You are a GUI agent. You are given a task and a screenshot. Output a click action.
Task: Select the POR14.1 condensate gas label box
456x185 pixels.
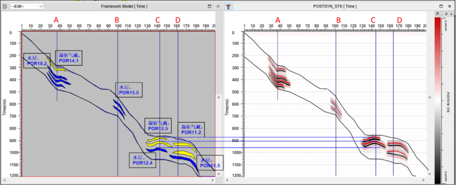(x=68, y=58)
